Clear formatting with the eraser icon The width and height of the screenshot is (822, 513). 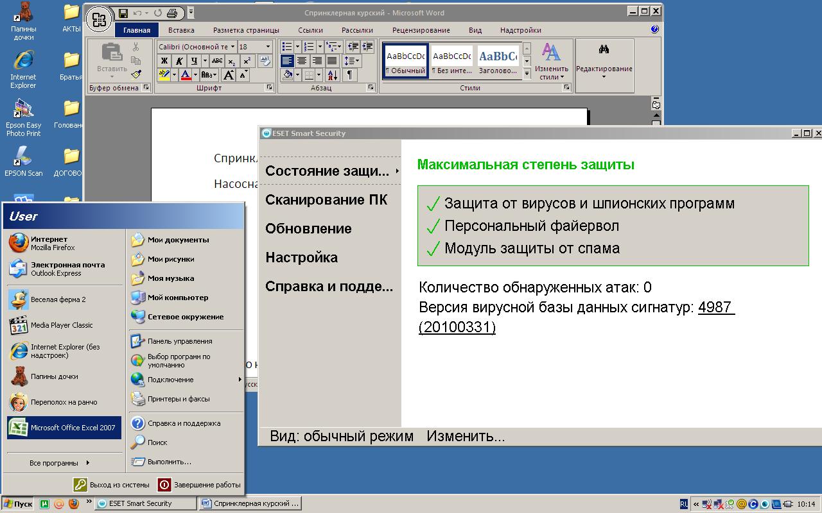click(x=265, y=61)
